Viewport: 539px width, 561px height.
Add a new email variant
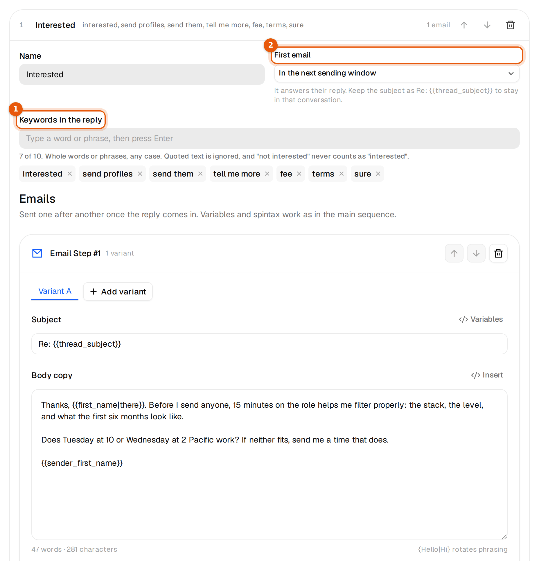click(118, 292)
